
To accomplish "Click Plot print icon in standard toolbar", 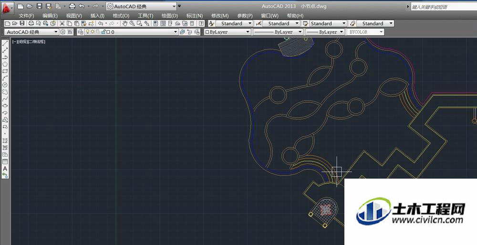I will pos(31,23).
